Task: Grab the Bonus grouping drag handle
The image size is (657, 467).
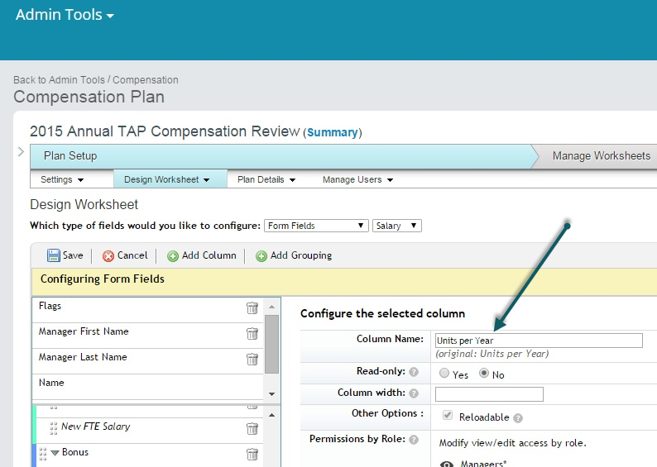Action: 43,454
